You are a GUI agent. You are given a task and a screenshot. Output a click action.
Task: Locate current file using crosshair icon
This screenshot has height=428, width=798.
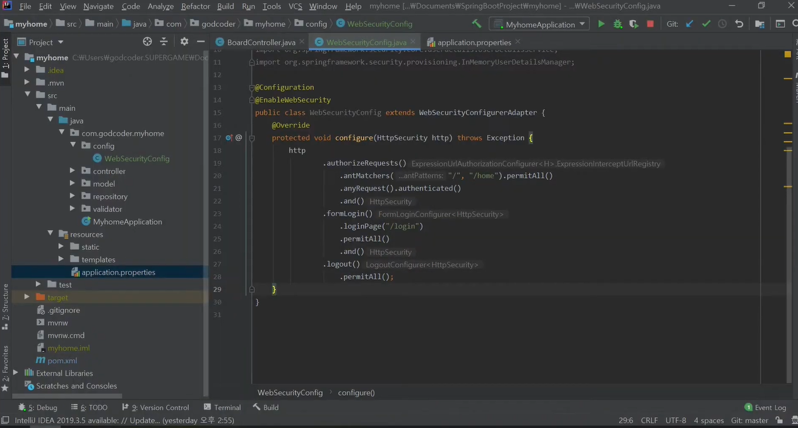[147, 42]
